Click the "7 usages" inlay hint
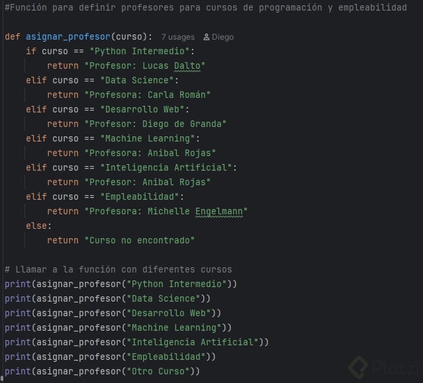The width and height of the screenshot is (423, 383). pyautogui.click(x=177, y=37)
